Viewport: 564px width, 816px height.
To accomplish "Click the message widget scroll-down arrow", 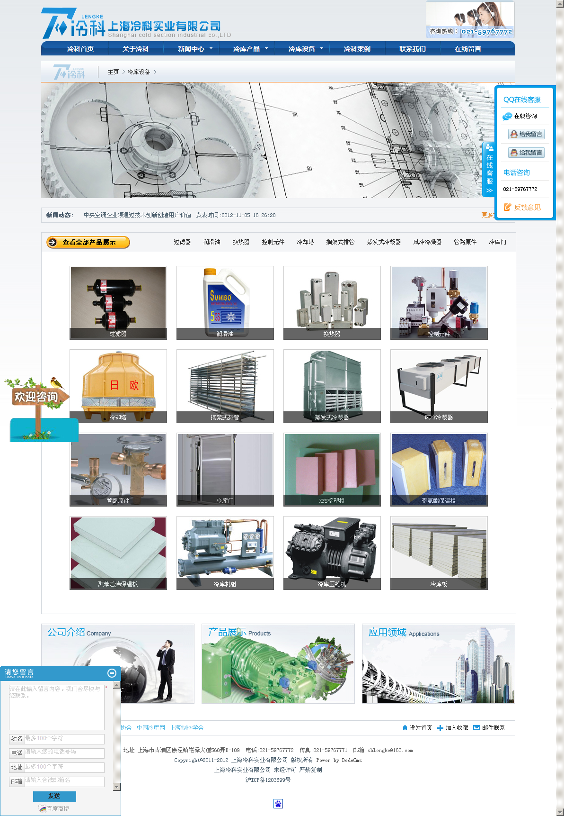I will tap(117, 787).
